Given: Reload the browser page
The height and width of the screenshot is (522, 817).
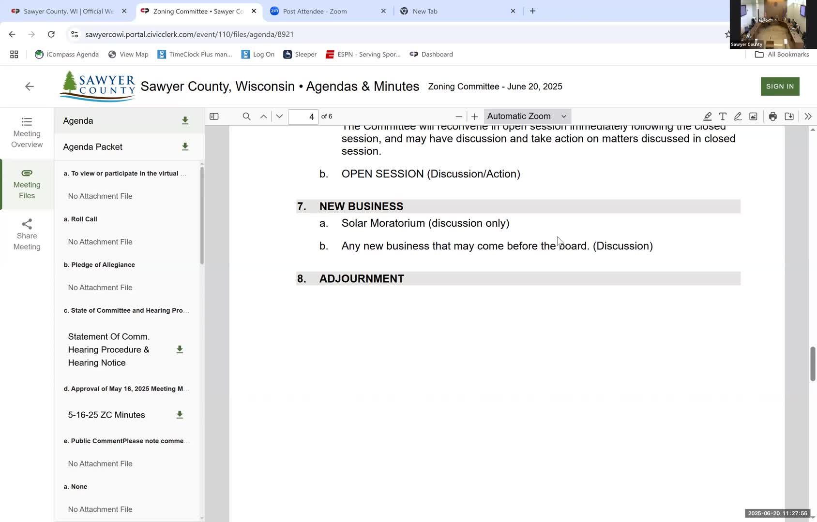Looking at the screenshot, I should pos(51,34).
